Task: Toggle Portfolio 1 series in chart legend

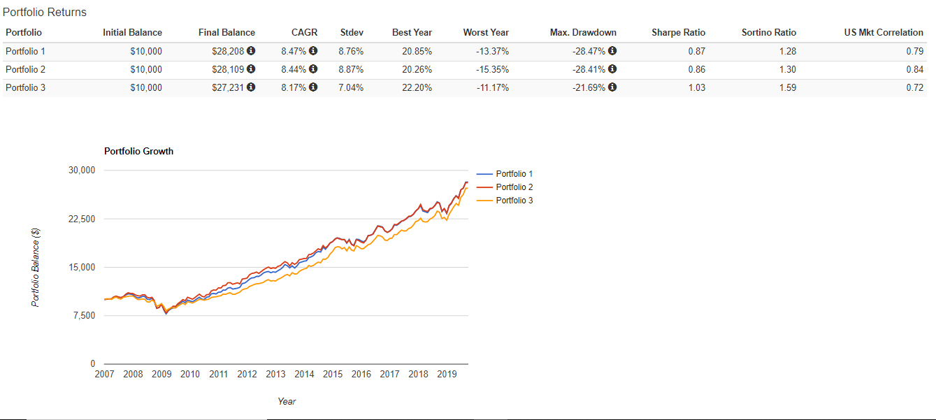Action: (514, 174)
